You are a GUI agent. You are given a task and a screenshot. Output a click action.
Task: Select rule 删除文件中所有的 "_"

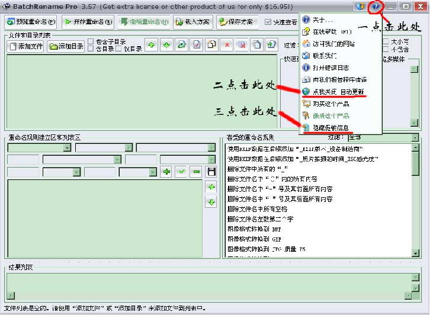click(x=257, y=169)
